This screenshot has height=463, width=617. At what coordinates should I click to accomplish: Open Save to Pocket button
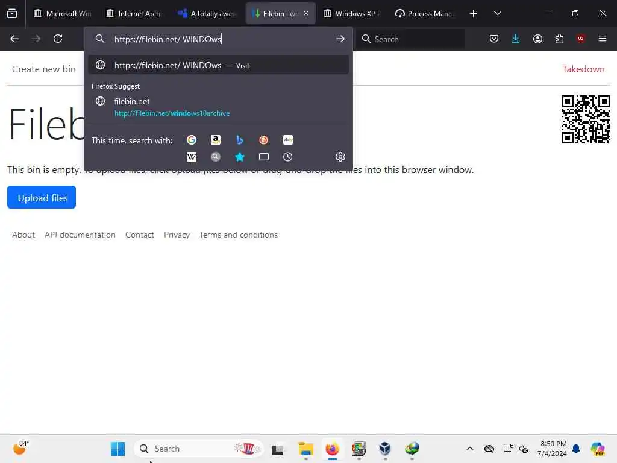tap(494, 39)
